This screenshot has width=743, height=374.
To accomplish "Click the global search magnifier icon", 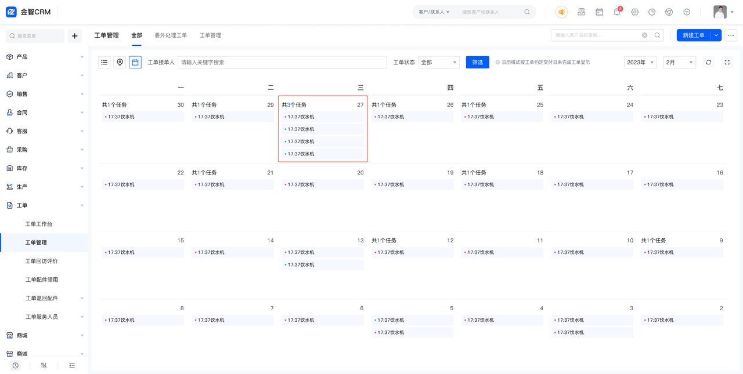I will [527, 12].
